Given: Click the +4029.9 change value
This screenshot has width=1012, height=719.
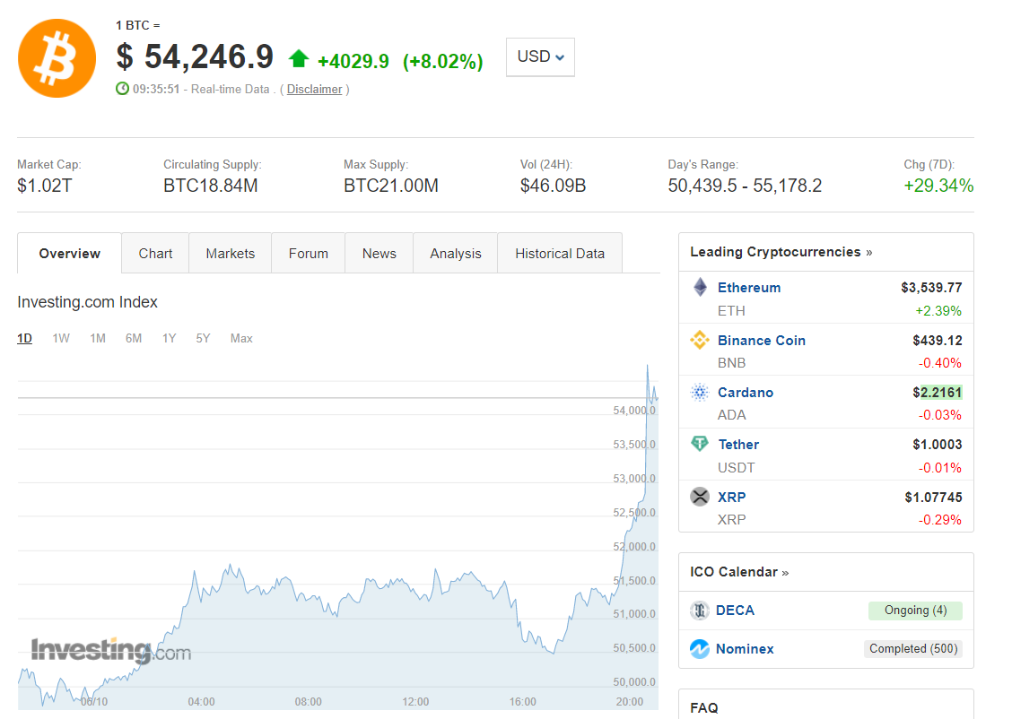Looking at the screenshot, I should 353,61.
